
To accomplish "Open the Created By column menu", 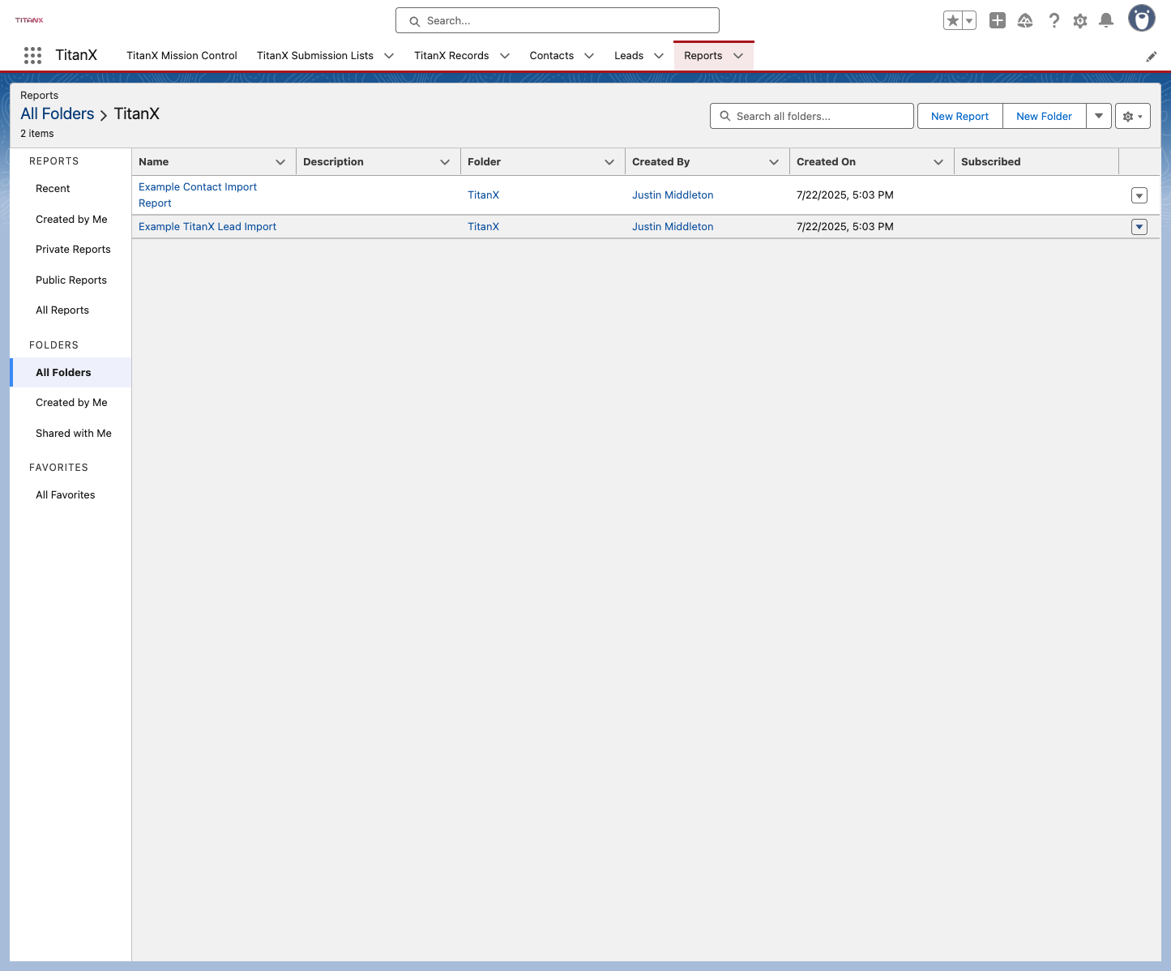I will [x=774, y=162].
